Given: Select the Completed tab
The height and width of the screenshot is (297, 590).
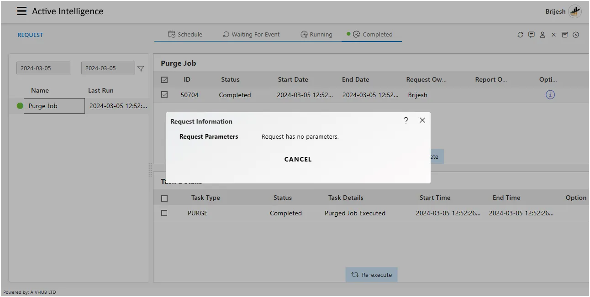Looking at the screenshot, I should (x=372, y=34).
